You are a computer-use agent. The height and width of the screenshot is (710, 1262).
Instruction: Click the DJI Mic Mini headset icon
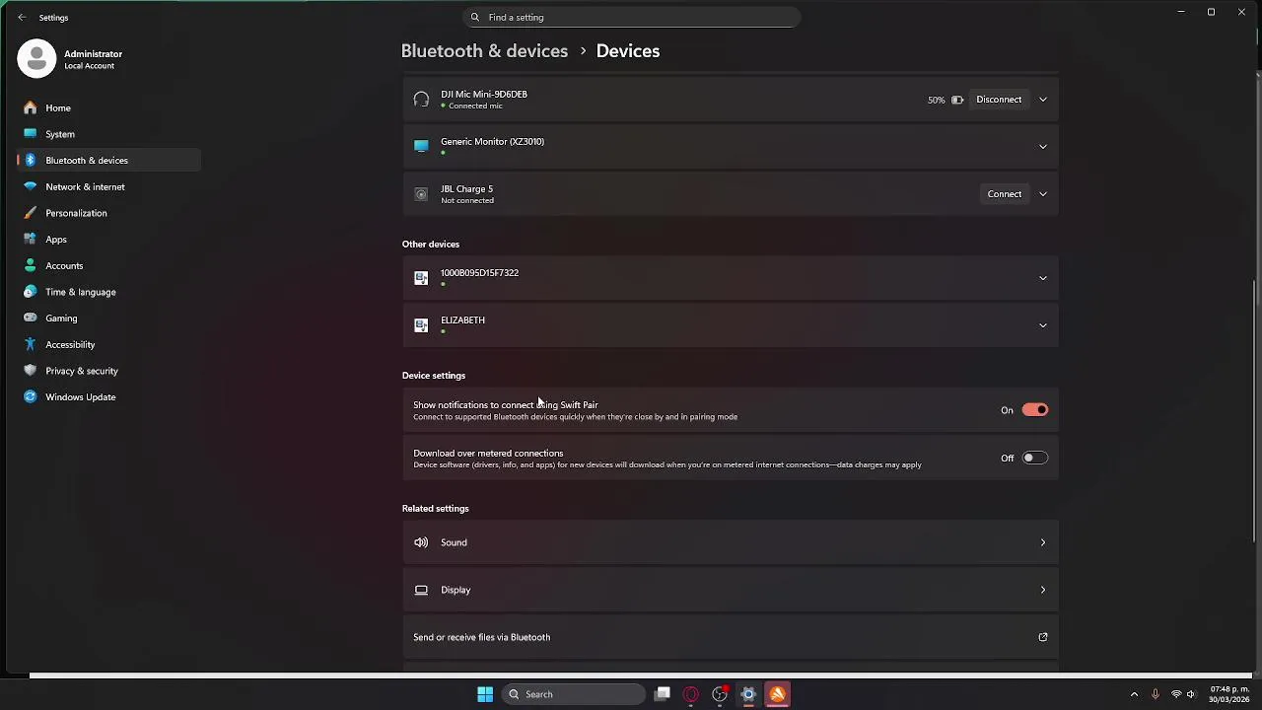421,100
